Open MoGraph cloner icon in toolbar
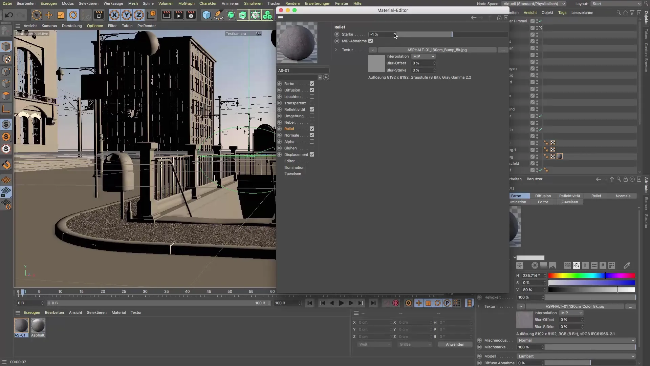Screen dimensions: 650x366 pos(267,15)
